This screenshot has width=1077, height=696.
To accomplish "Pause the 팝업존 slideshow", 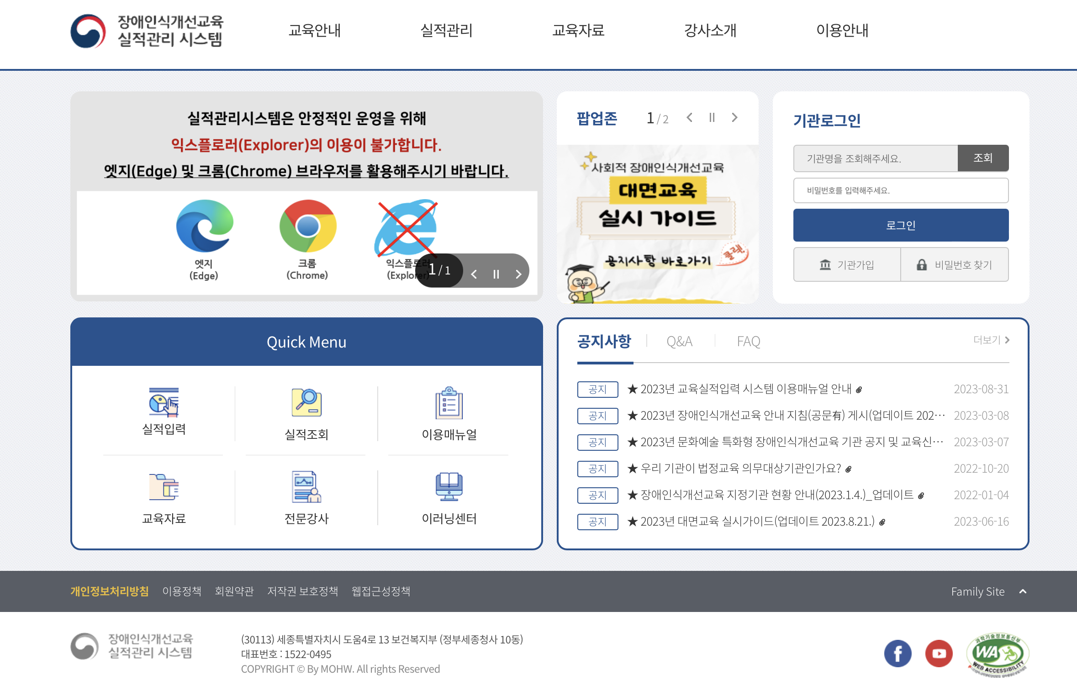I will (712, 117).
